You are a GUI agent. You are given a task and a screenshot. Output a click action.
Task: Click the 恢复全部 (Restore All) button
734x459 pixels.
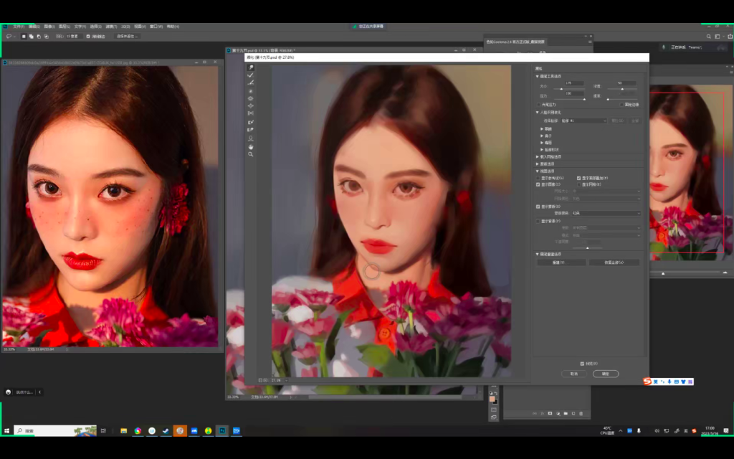point(614,262)
